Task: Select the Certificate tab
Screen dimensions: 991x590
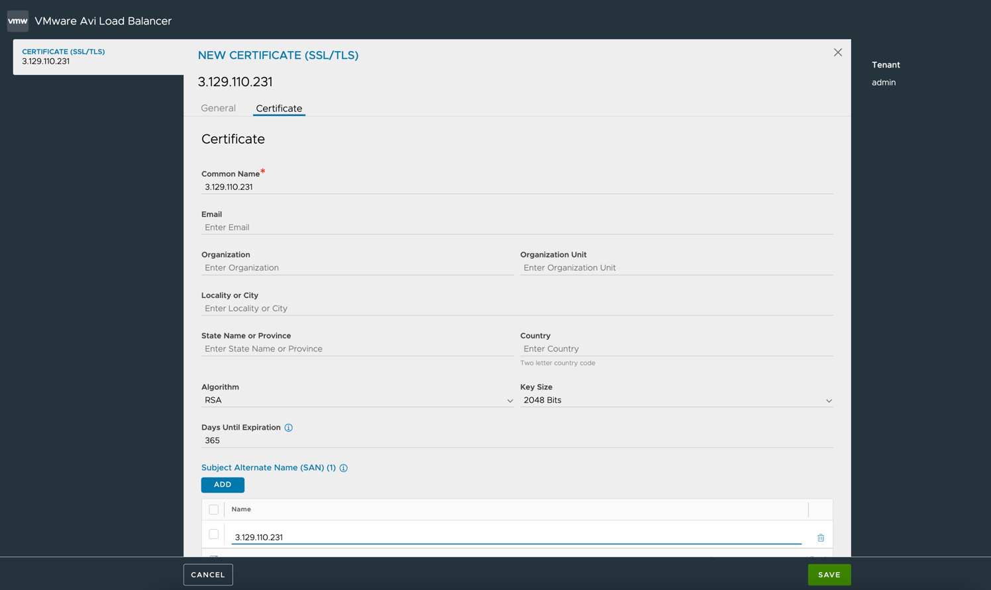Action: coord(279,109)
